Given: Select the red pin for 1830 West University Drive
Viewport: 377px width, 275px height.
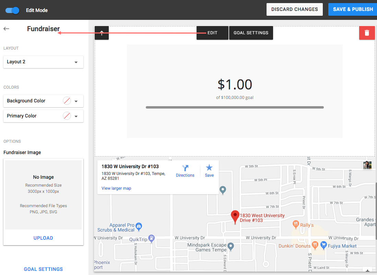Looking at the screenshot, I should [235, 215].
